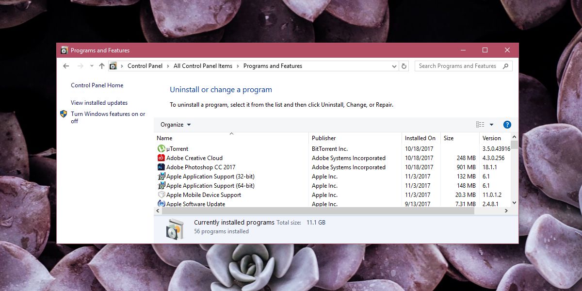582x291 pixels.
Task: Click the 56 programs installed text
Action: [x=221, y=231]
